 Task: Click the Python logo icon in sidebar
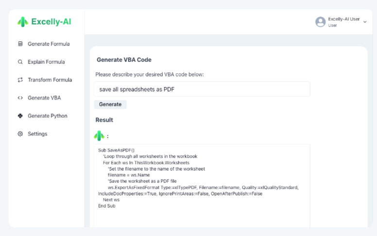20,116
